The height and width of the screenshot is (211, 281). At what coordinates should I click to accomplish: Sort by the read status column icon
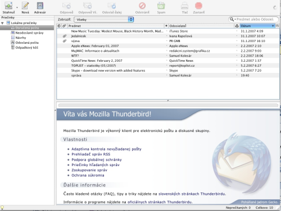pyautogui.click(x=166, y=26)
